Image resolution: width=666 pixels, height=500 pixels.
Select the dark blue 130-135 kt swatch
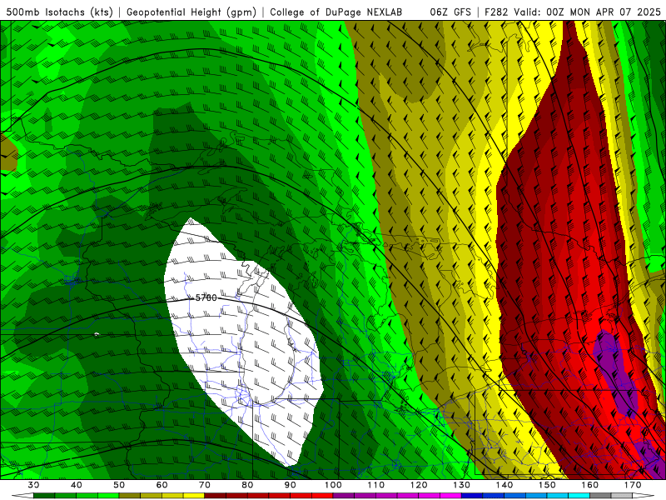[472, 496]
